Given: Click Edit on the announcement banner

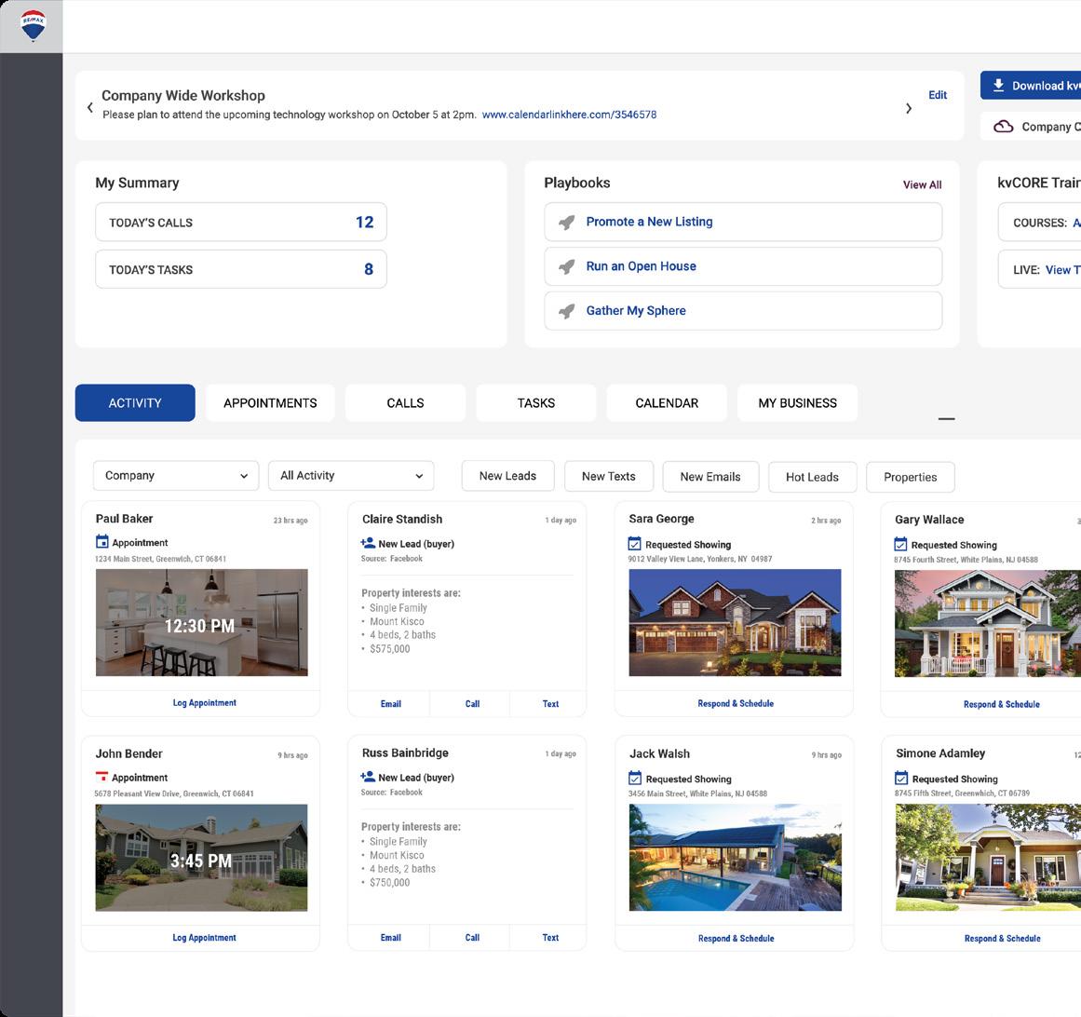Looking at the screenshot, I should (938, 95).
